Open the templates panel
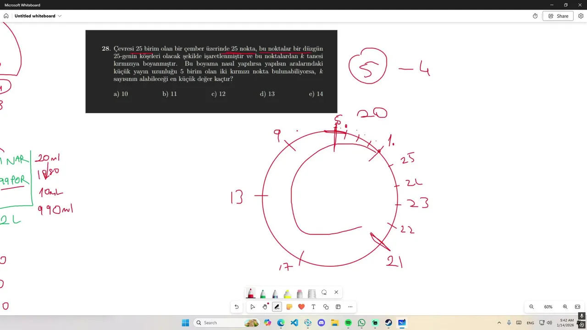The height and width of the screenshot is (330, 587). [338, 307]
